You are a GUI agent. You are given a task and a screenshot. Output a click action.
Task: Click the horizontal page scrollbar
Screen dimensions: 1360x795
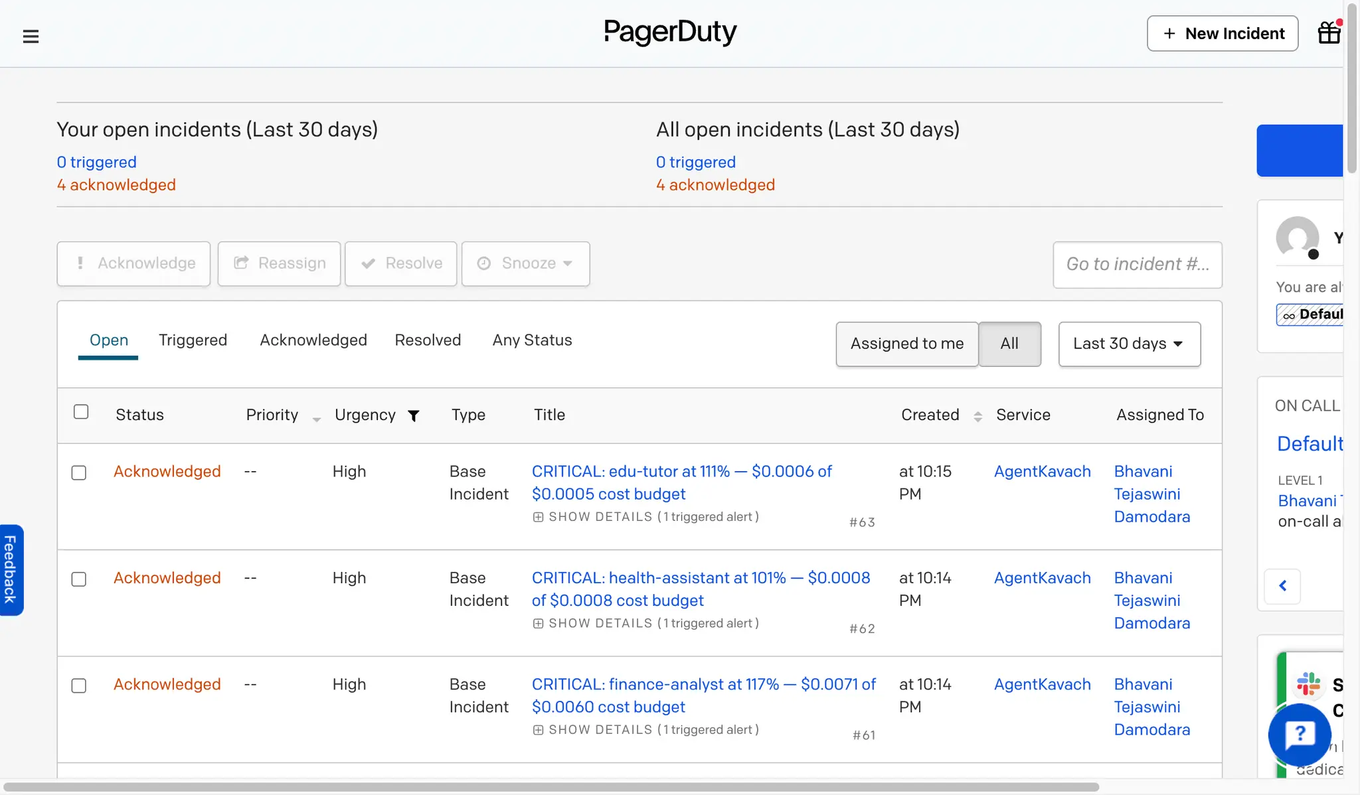(x=551, y=787)
